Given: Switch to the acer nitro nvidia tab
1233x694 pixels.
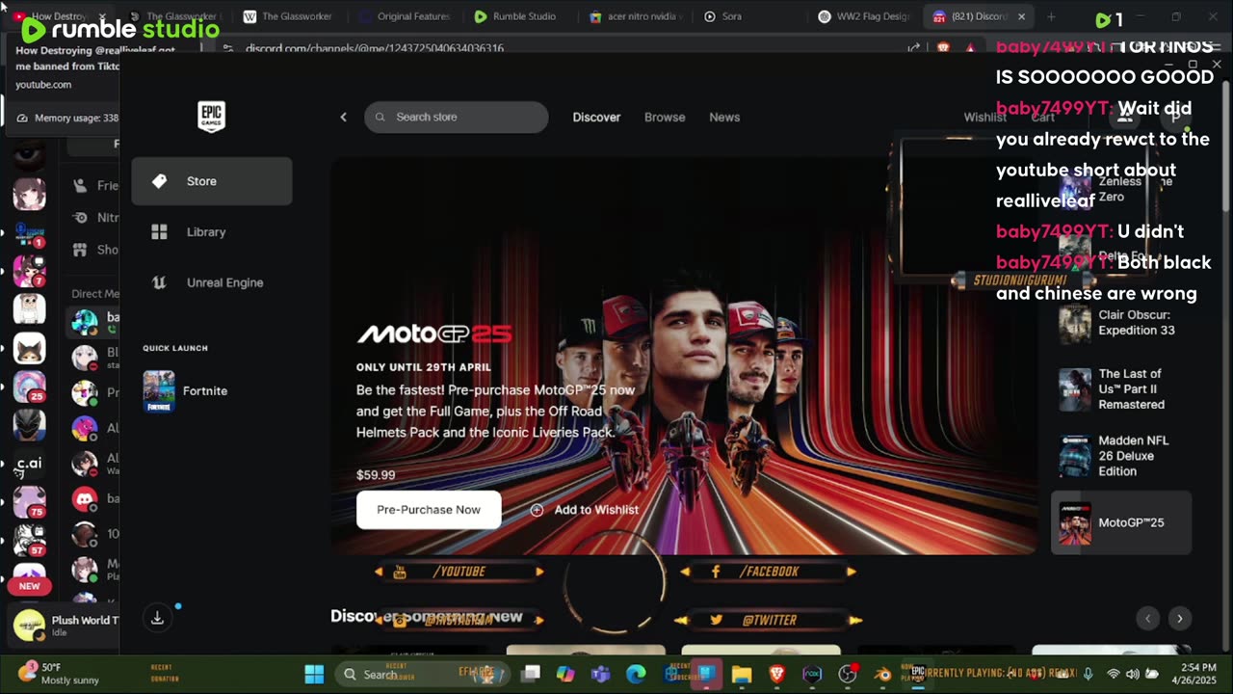Looking at the screenshot, I should pos(636,16).
